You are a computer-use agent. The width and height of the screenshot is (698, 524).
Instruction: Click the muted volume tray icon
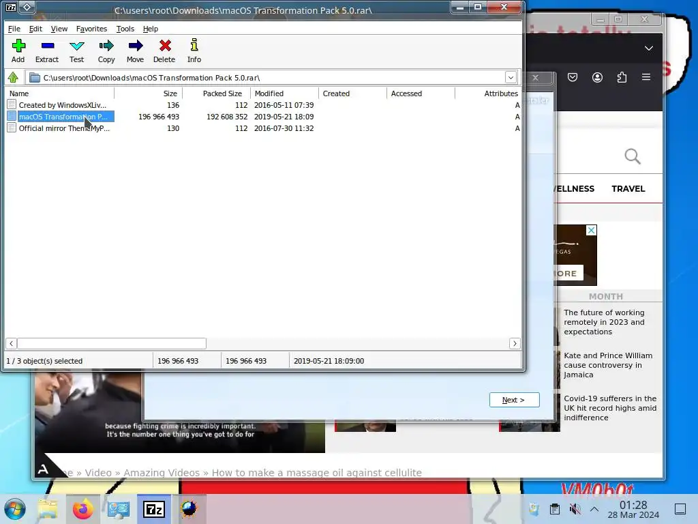click(x=575, y=509)
